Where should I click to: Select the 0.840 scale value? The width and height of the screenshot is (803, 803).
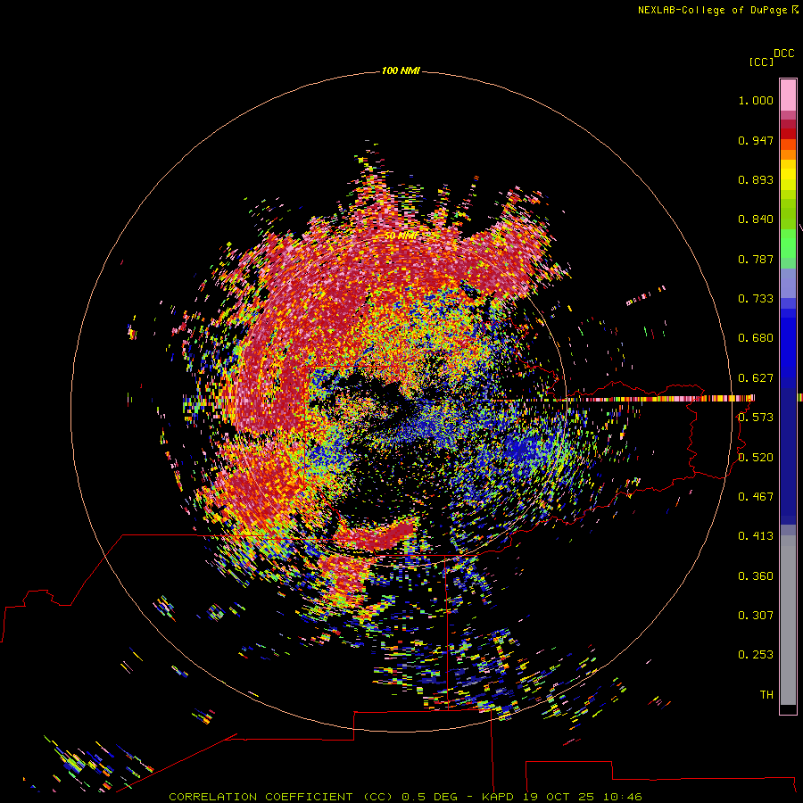point(756,219)
